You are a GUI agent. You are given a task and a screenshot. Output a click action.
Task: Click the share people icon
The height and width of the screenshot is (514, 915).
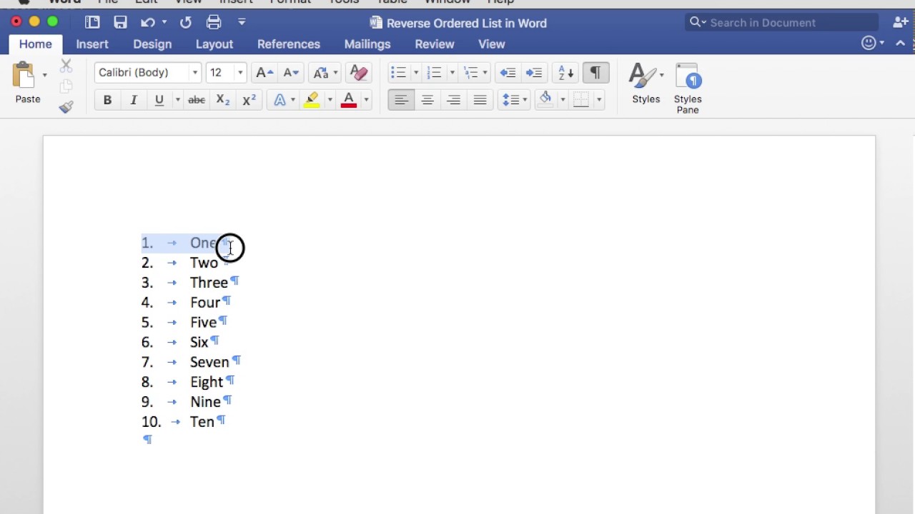(x=900, y=23)
